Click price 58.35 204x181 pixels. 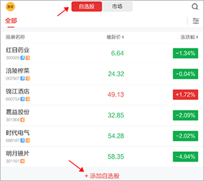click(x=116, y=157)
